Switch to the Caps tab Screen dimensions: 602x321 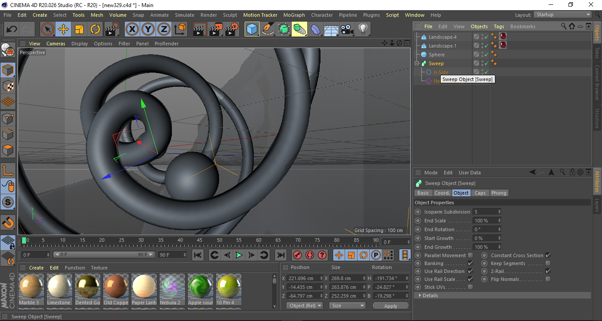480,193
